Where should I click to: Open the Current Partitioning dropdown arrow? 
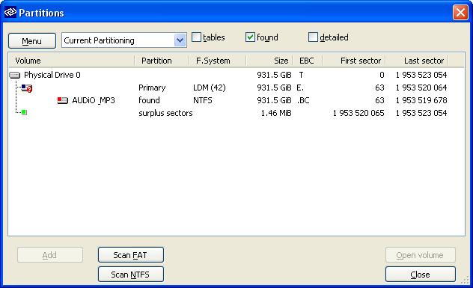click(180, 40)
